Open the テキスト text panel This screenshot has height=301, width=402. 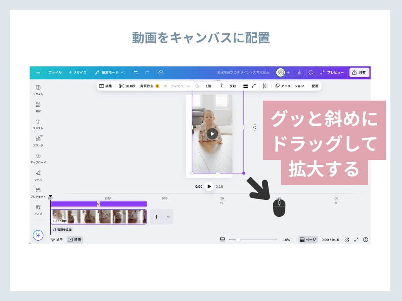point(38,124)
